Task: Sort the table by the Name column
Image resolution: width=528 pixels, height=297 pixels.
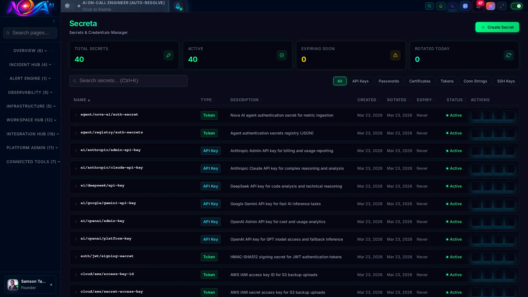Action: point(82,100)
